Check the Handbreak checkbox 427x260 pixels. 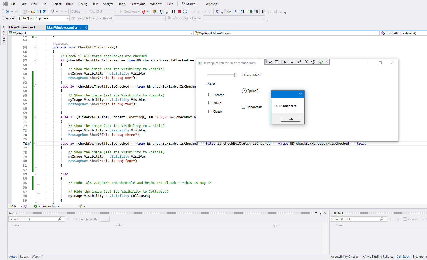[244, 107]
